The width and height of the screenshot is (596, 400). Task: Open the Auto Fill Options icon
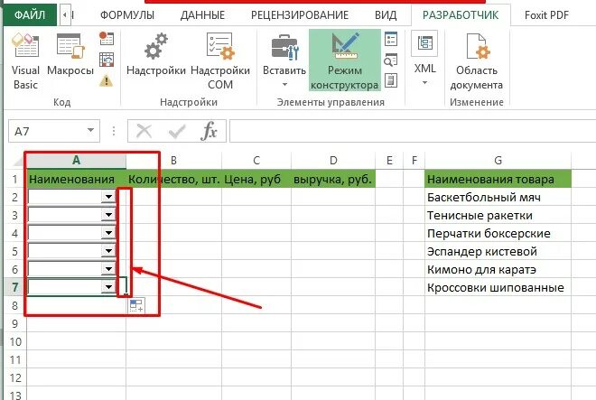[x=136, y=306]
